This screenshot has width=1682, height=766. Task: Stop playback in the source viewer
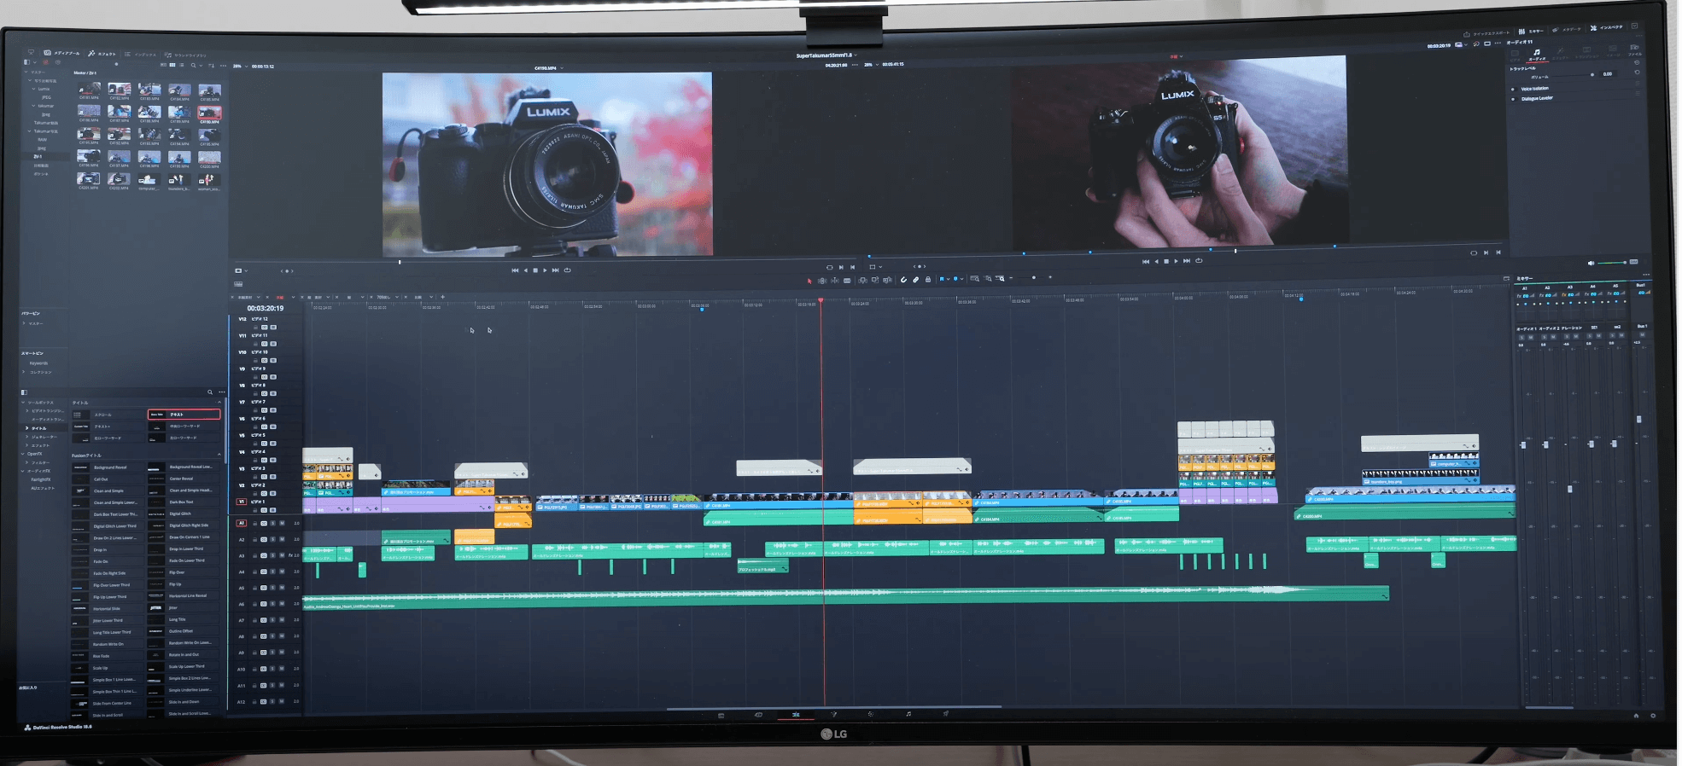click(535, 270)
